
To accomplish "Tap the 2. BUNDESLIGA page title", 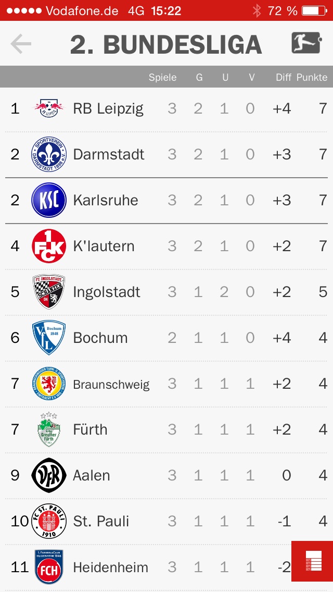I will [x=166, y=44].
